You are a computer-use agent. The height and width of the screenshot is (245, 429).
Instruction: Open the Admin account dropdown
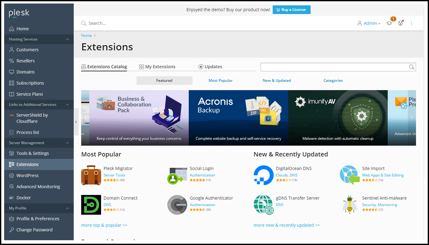369,23
